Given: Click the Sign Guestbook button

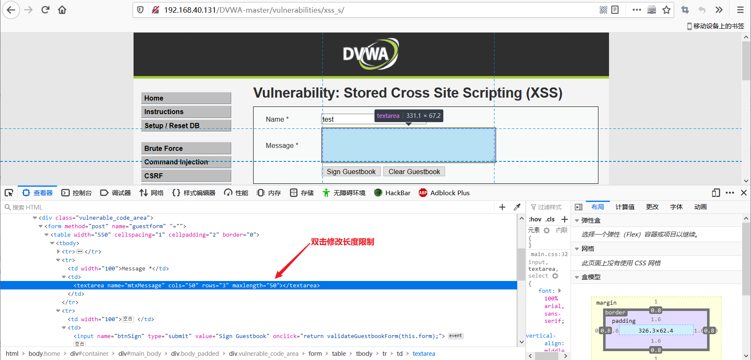Looking at the screenshot, I should click(351, 172).
